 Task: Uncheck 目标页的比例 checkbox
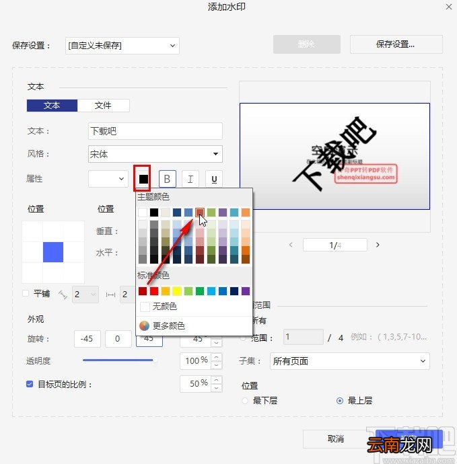pos(30,384)
